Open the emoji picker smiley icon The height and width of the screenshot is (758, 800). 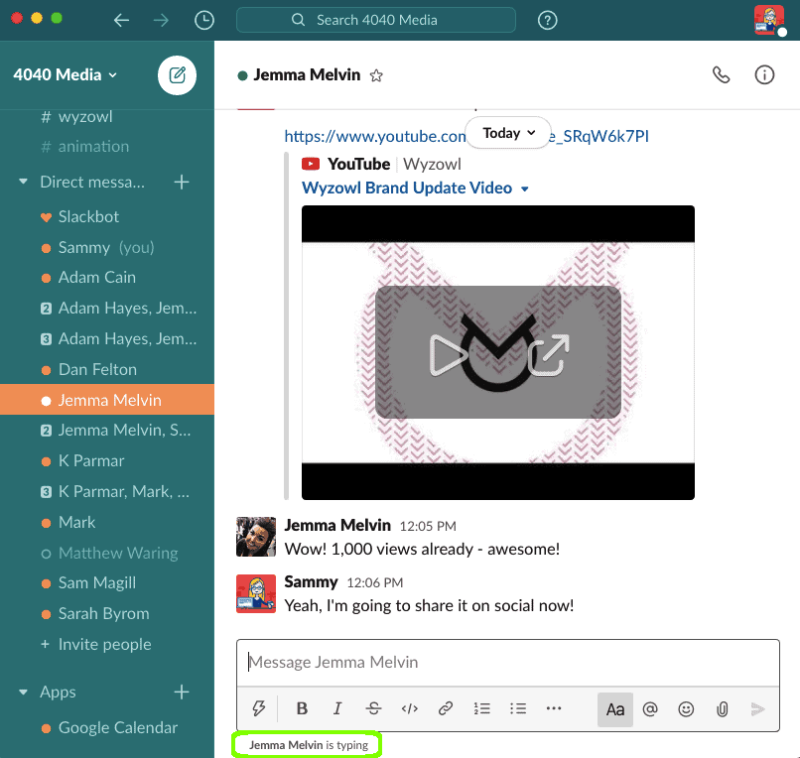[686, 708]
